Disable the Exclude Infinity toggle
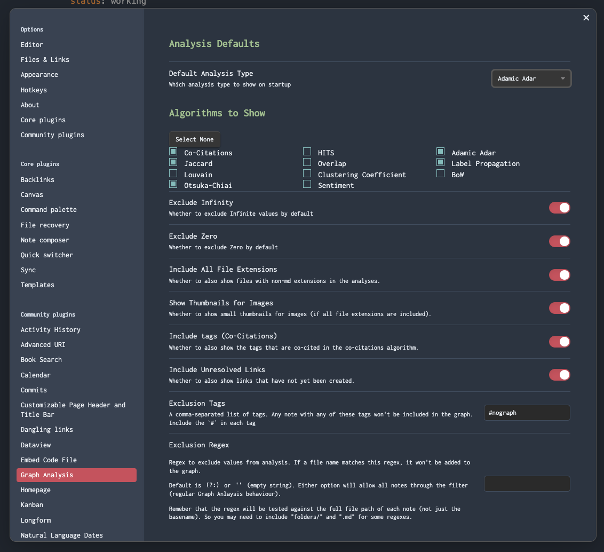 (x=559, y=208)
